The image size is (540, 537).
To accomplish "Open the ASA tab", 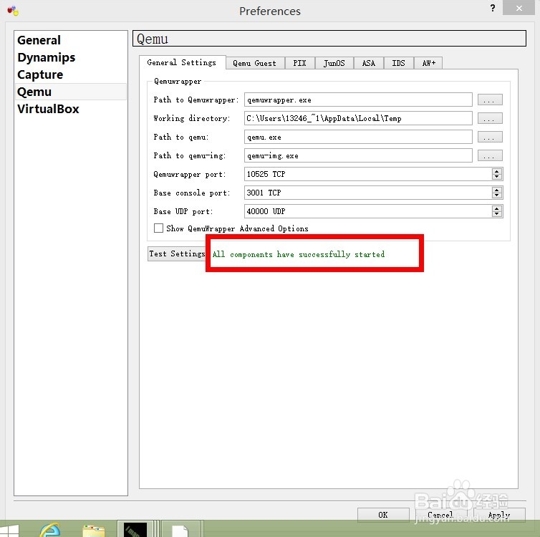I will [369, 63].
